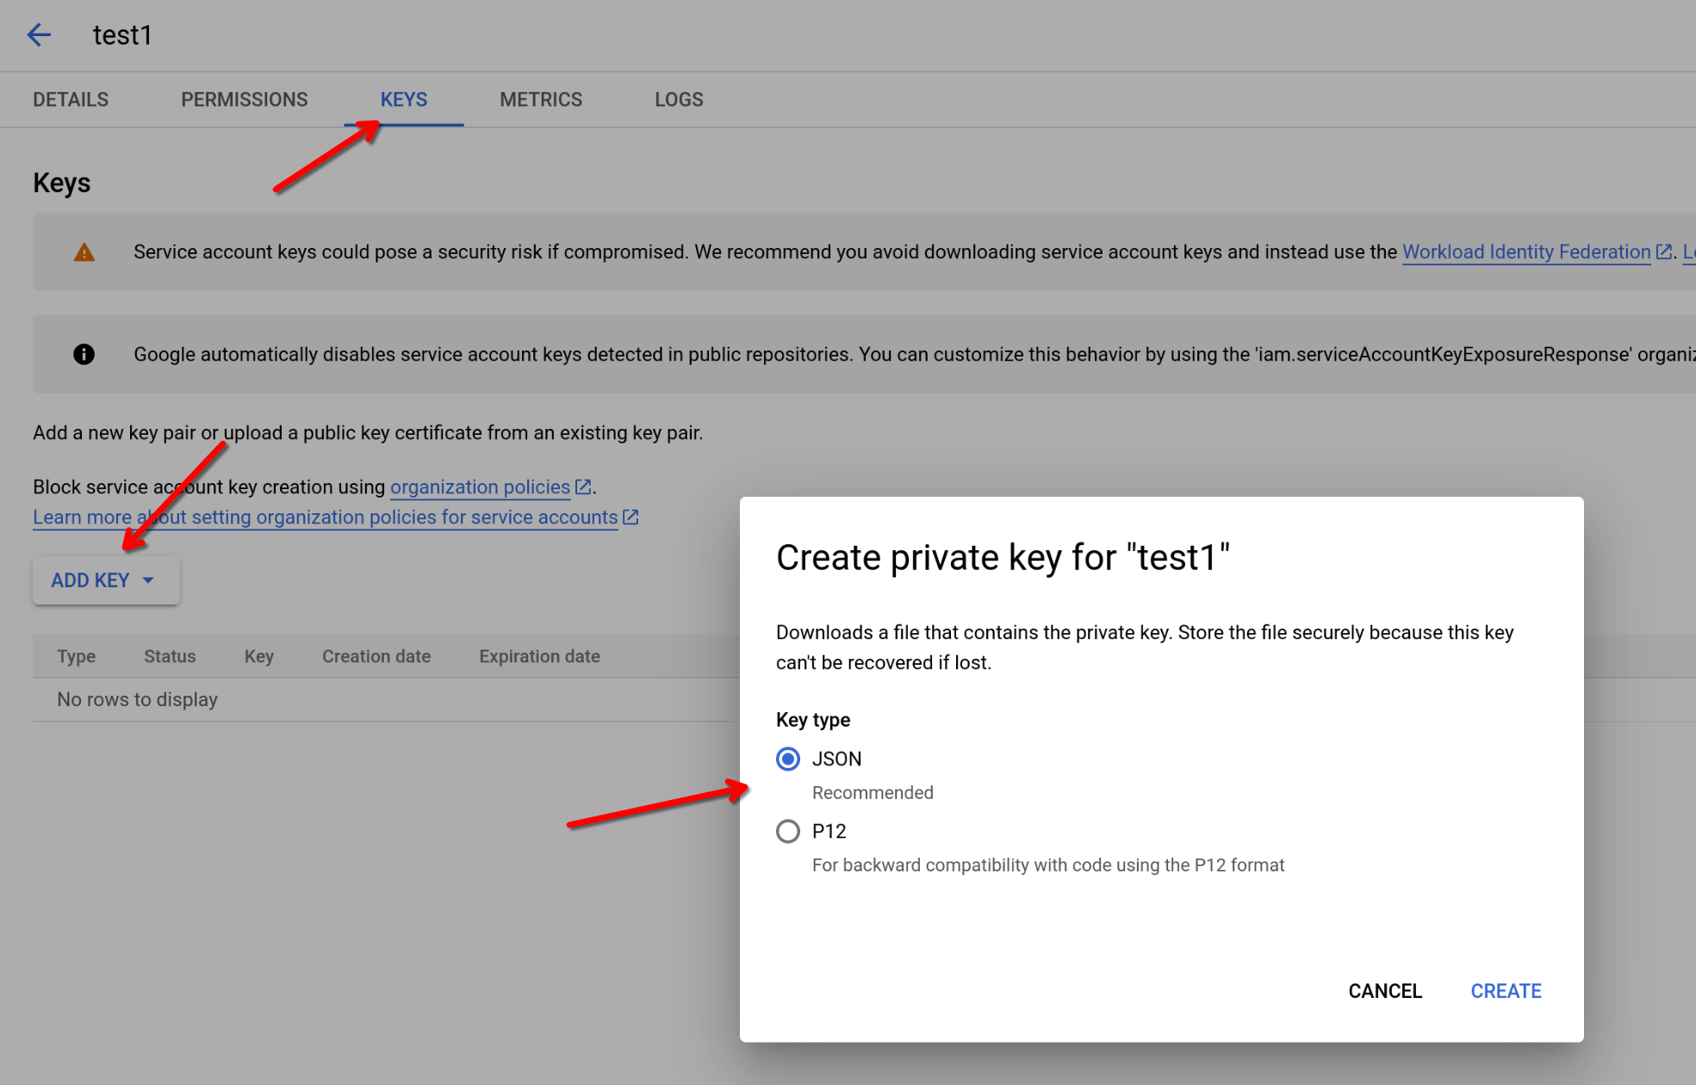Click the external link icon on the Learn more link
The height and width of the screenshot is (1085, 1696).
(630, 517)
